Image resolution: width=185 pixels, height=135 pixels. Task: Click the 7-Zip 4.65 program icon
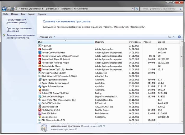tap(40, 46)
